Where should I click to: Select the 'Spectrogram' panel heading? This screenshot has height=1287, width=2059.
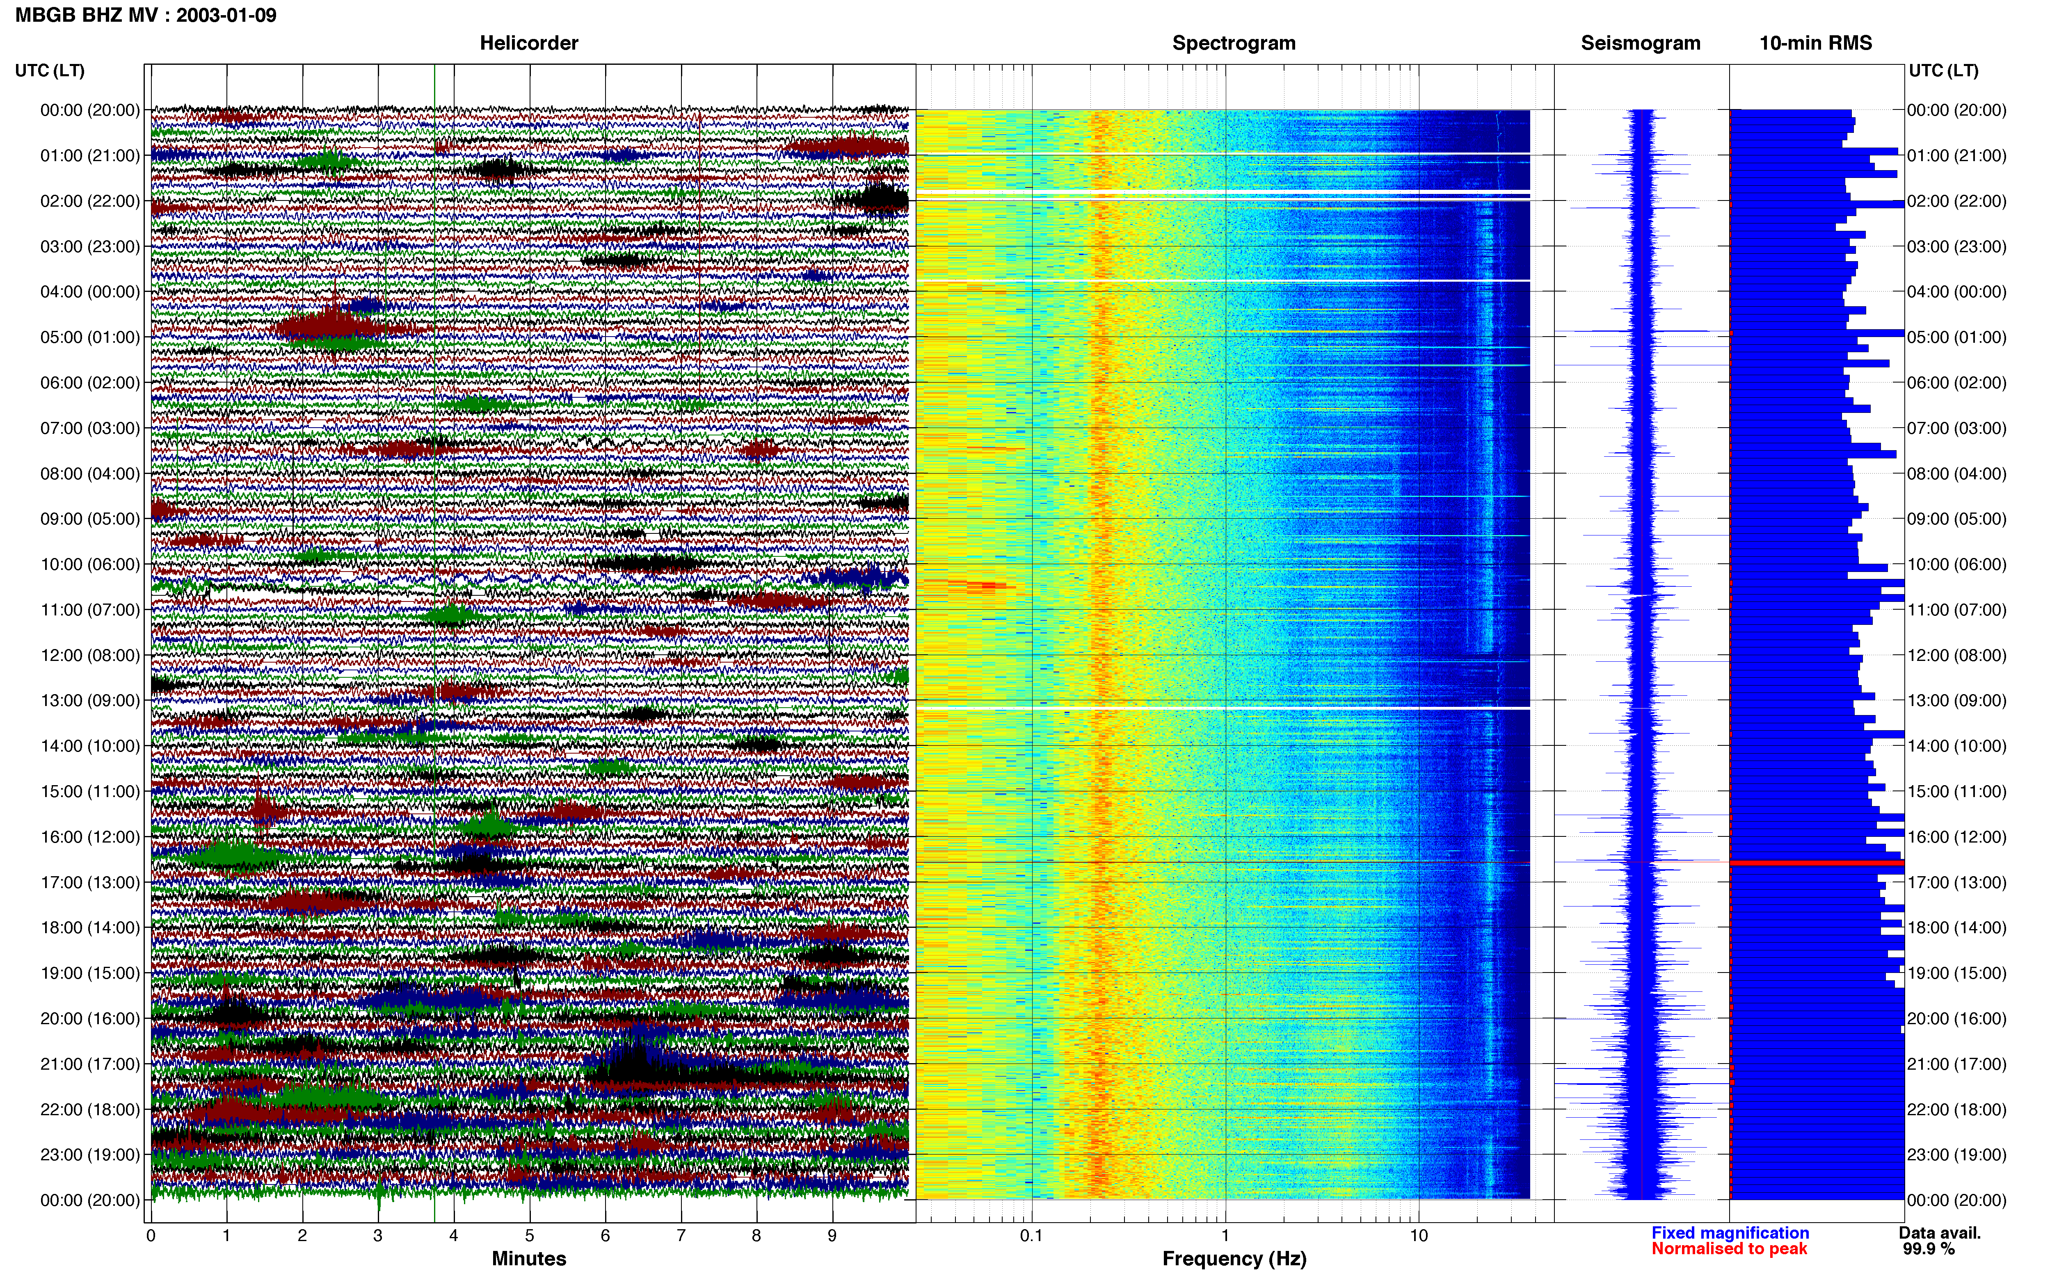coord(1234,43)
